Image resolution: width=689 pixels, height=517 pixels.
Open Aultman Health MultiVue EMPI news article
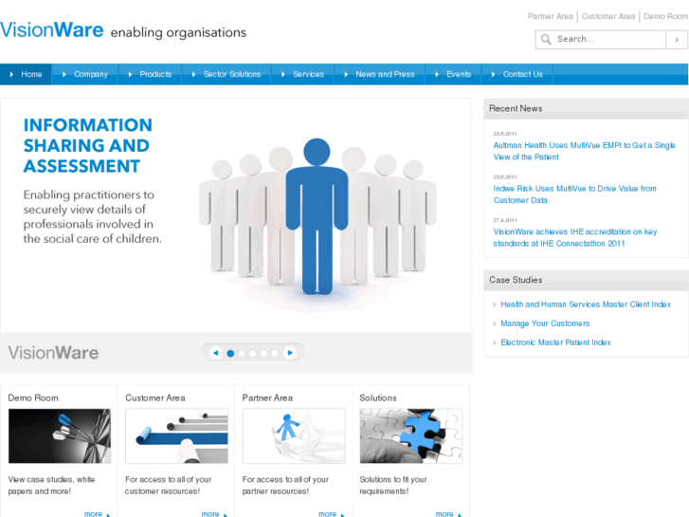coord(584,151)
